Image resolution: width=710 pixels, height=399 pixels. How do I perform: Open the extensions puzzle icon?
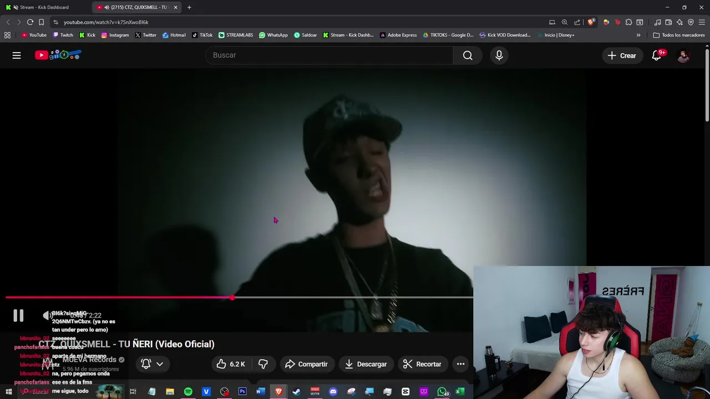628,22
